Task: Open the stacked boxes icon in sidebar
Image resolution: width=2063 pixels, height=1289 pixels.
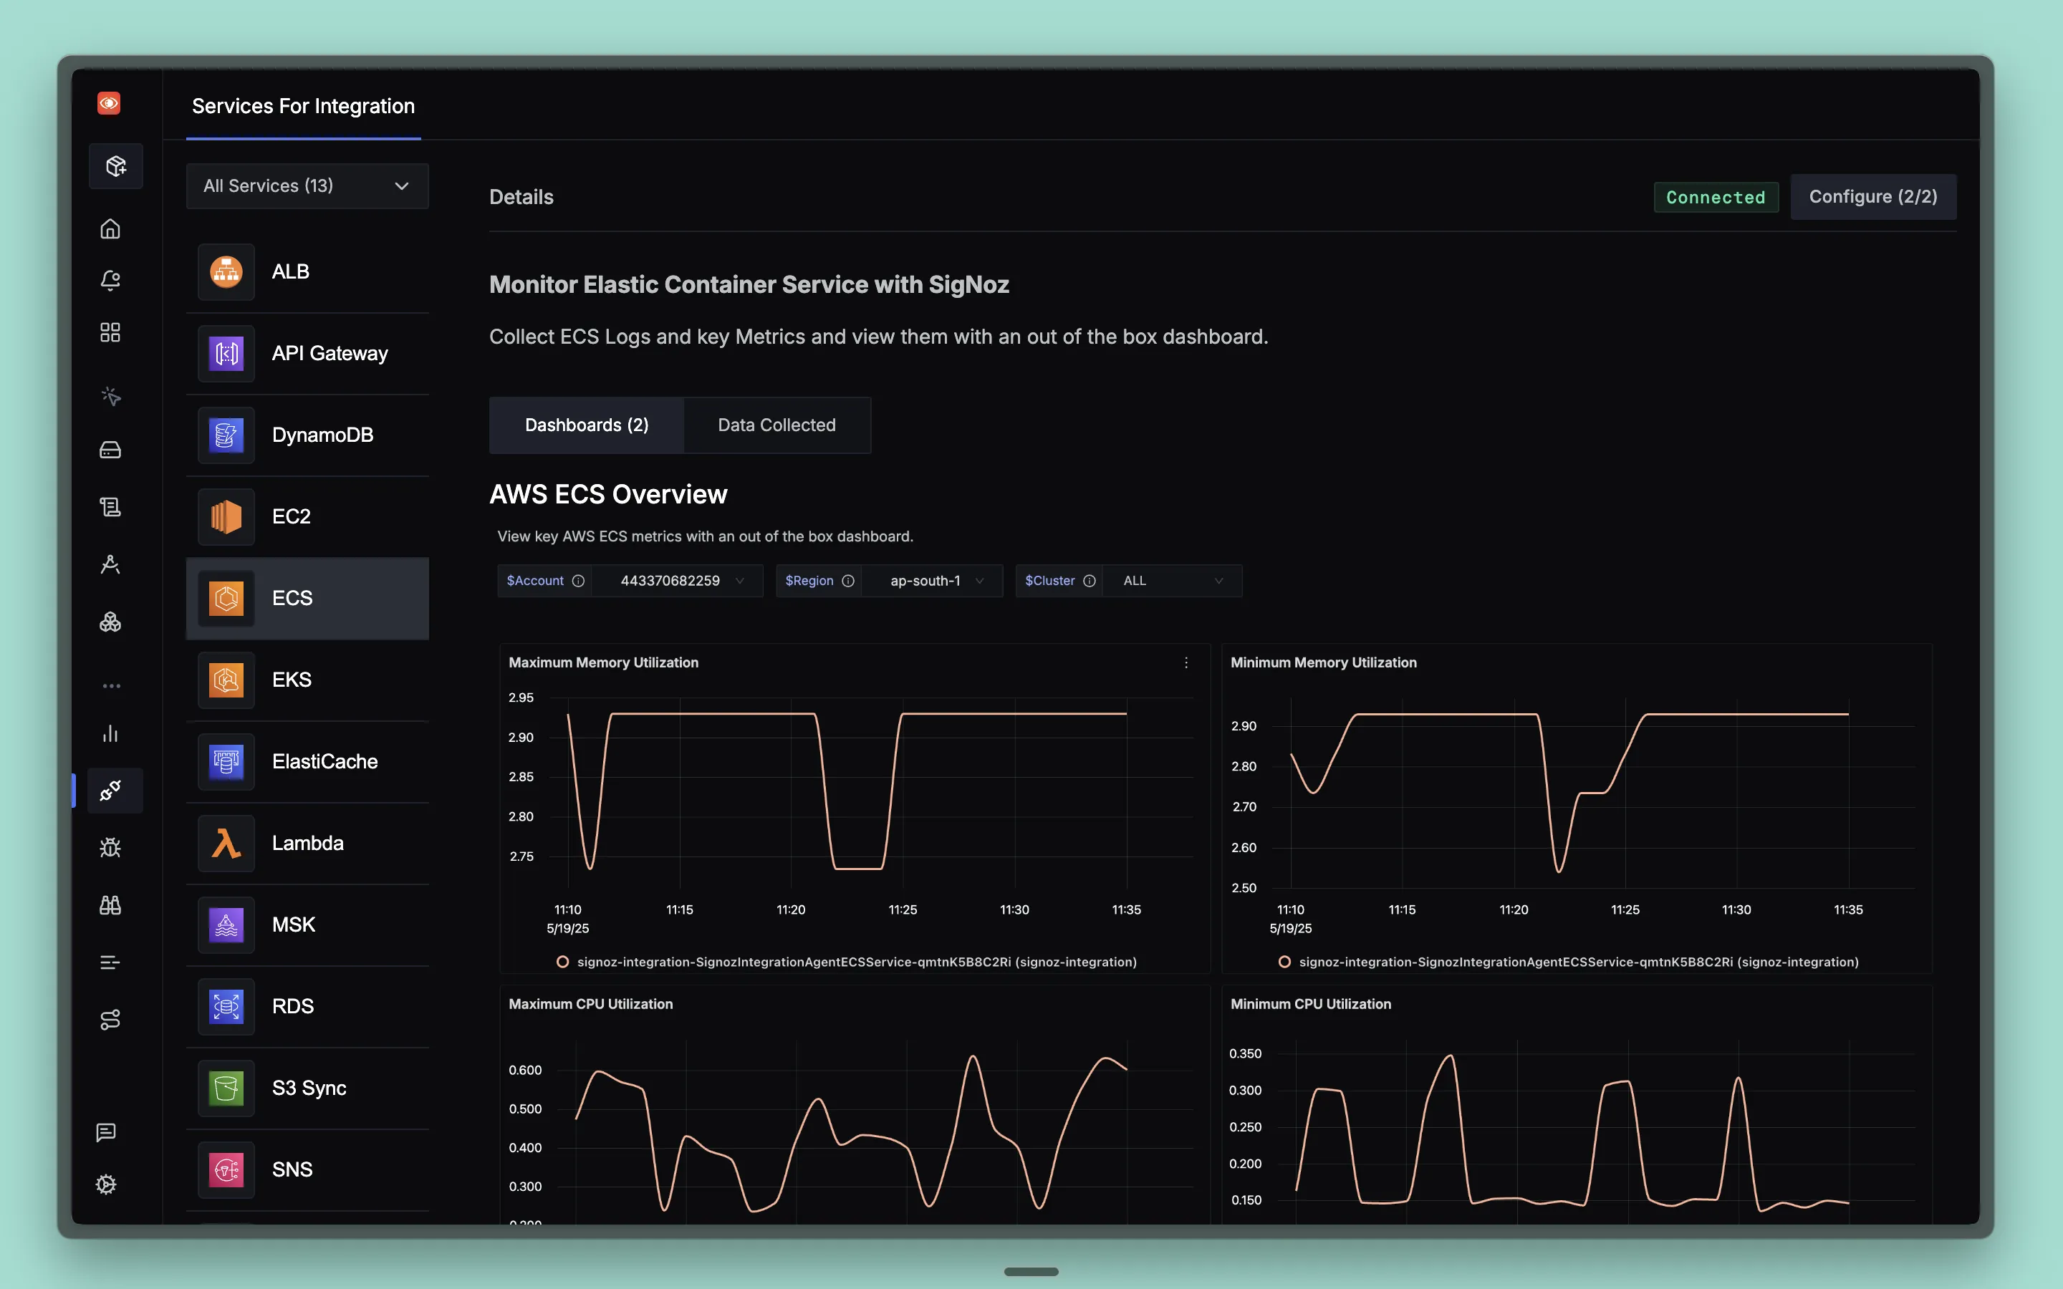Action: pyautogui.click(x=110, y=622)
